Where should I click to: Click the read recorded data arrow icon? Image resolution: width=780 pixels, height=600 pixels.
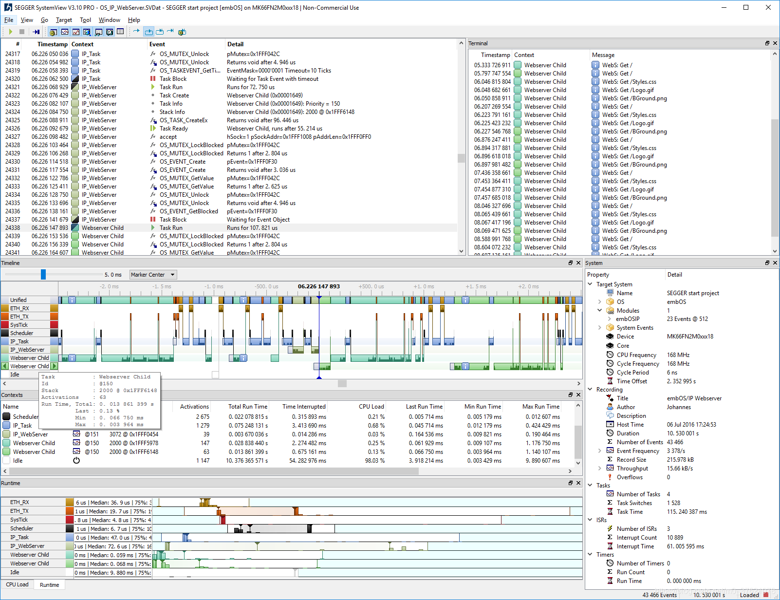click(36, 32)
